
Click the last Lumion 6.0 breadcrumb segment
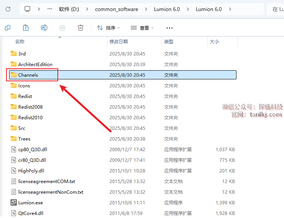(x=209, y=9)
